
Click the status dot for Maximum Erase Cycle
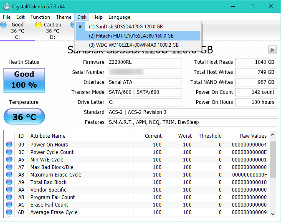point(9,174)
